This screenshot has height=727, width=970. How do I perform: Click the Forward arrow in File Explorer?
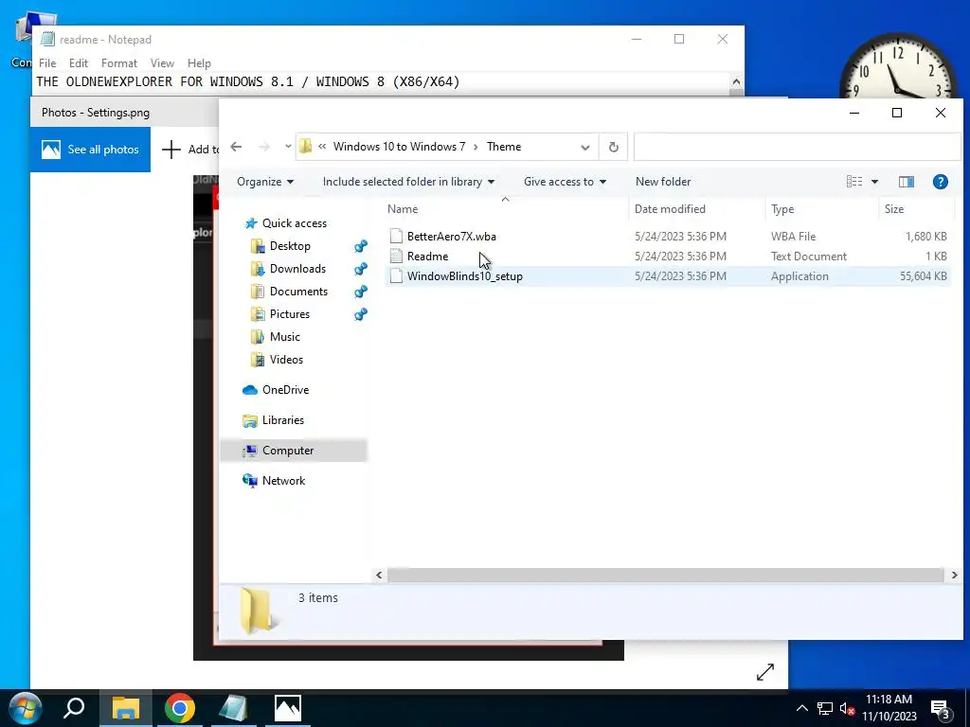click(264, 147)
